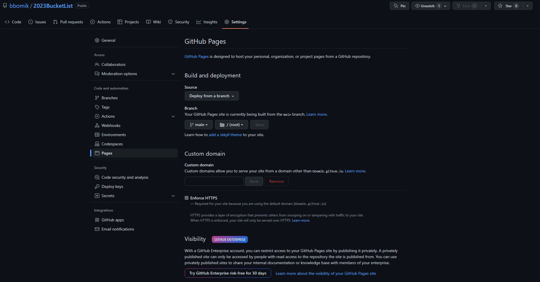Switch to the Issues tab
The width and height of the screenshot is (540, 282).
(37, 22)
